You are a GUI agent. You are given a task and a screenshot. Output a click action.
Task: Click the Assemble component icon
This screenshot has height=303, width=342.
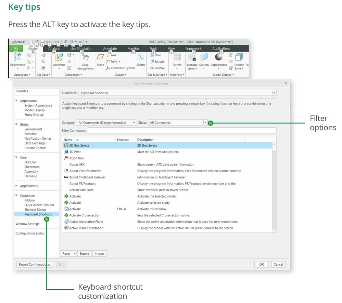(59, 57)
